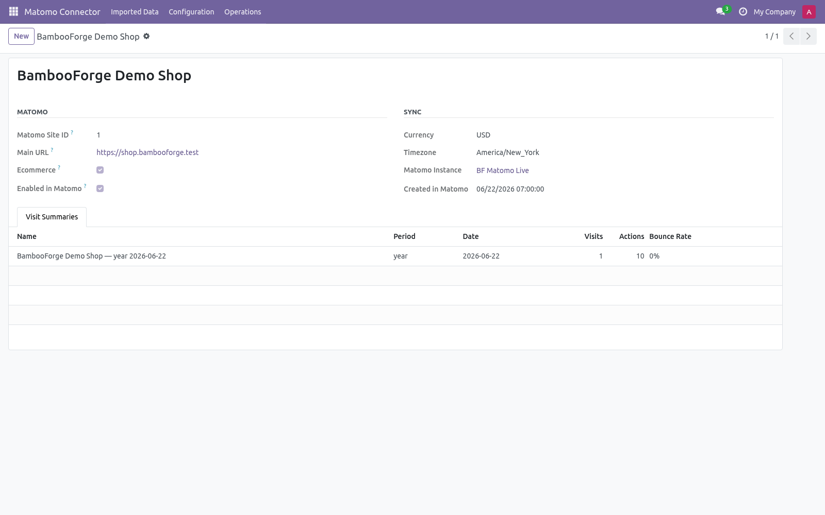Open the Imported Data menu
Screen dimensions: 825x515
coord(135,12)
